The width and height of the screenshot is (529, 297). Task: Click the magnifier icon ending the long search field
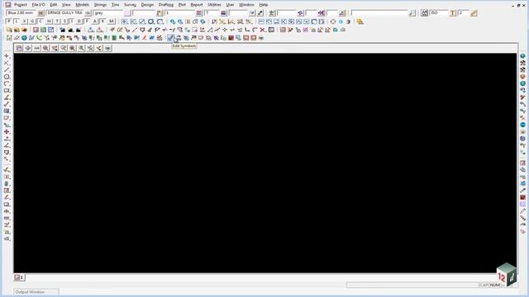(412, 13)
